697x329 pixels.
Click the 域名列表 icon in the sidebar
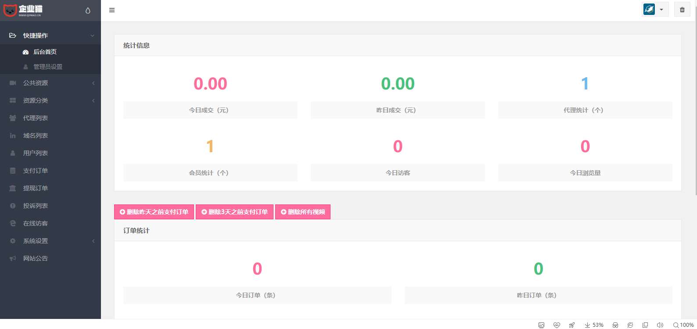point(13,136)
